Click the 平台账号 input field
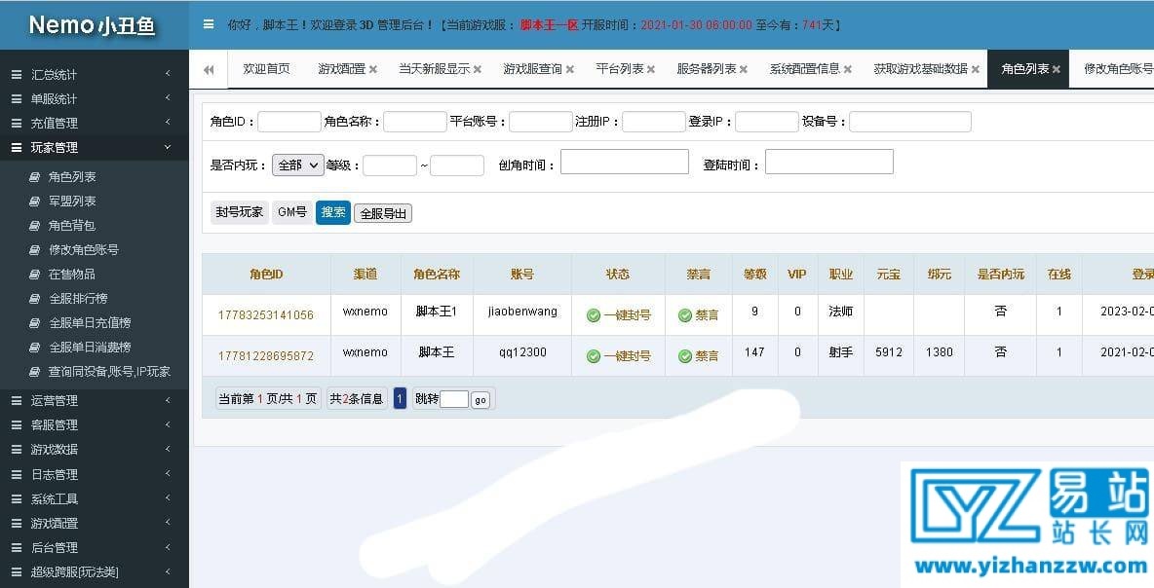The width and height of the screenshot is (1154, 588). tap(541, 122)
